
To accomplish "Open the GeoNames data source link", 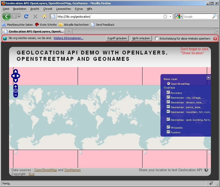I will point(72,170).
